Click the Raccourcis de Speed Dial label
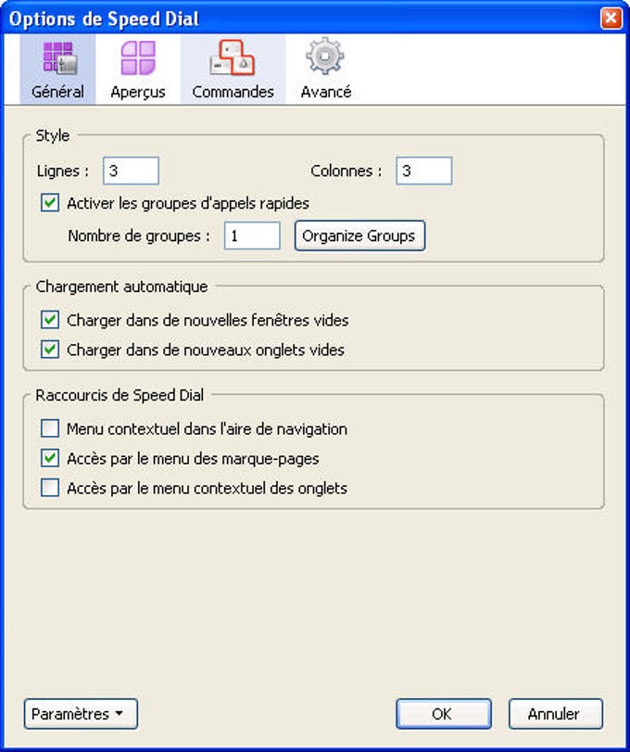This screenshot has height=752, width=630. pos(120,395)
